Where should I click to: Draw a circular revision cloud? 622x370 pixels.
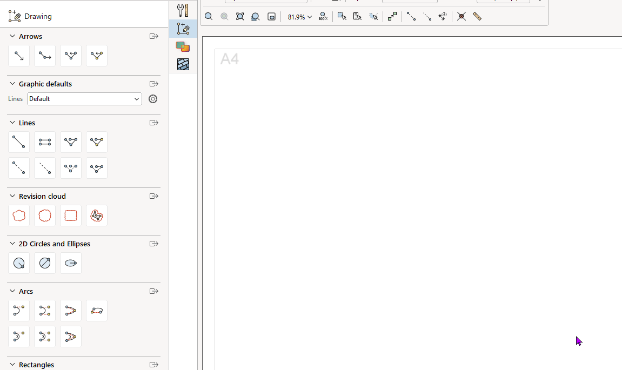45,216
